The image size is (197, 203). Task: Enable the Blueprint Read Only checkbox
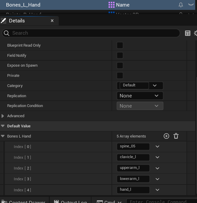(x=120, y=45)
